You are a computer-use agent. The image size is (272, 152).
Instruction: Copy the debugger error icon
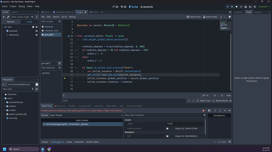click(209, 111)
